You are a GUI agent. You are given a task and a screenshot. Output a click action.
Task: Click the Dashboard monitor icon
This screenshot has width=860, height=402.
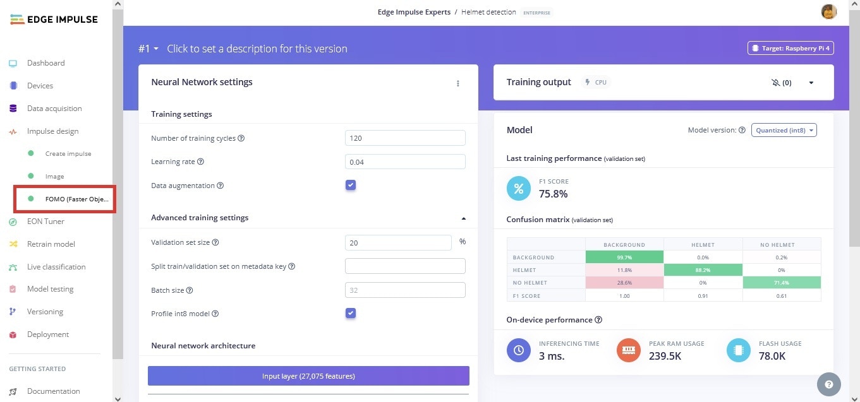(x=13, y=63)
